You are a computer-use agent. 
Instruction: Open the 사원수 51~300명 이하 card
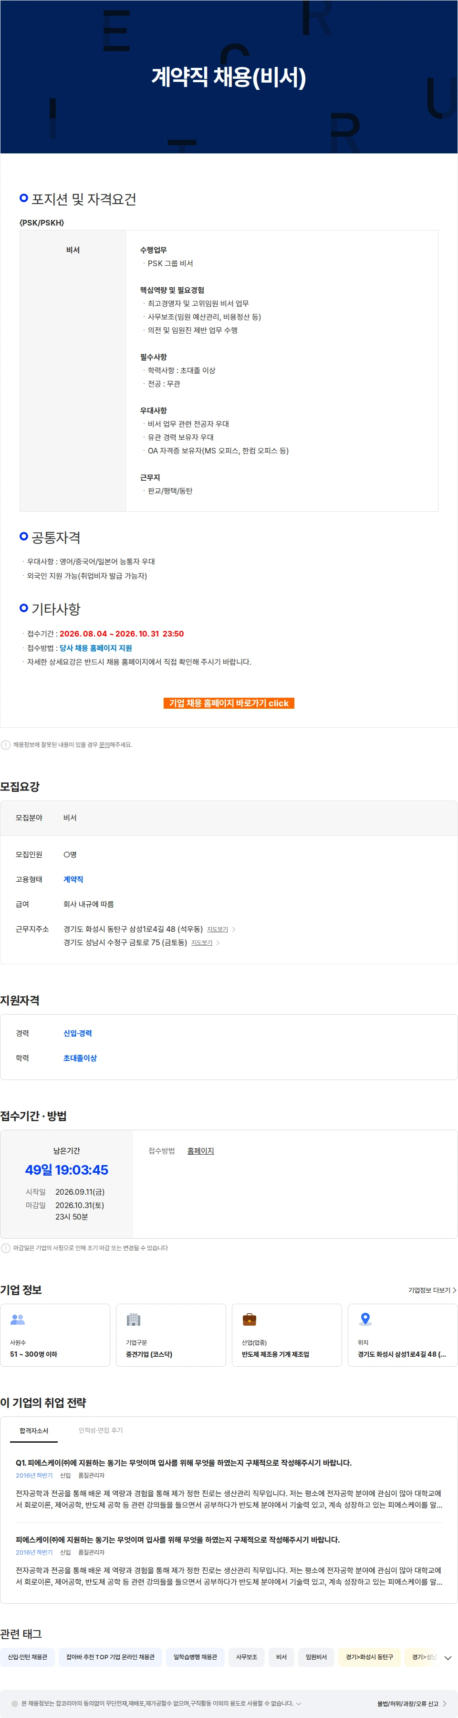(x=55, y=1335)
